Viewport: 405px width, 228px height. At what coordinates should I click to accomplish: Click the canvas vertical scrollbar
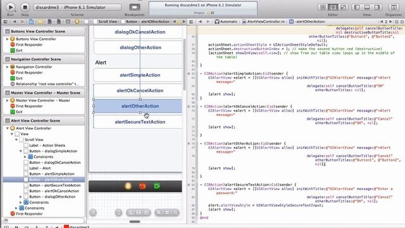click(184, 65)
